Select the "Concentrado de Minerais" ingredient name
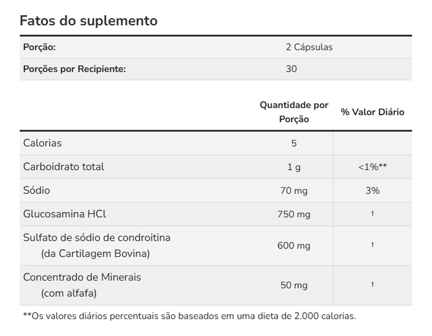The image size is (432, 336). pyautogui.click(x=82, y=277)
